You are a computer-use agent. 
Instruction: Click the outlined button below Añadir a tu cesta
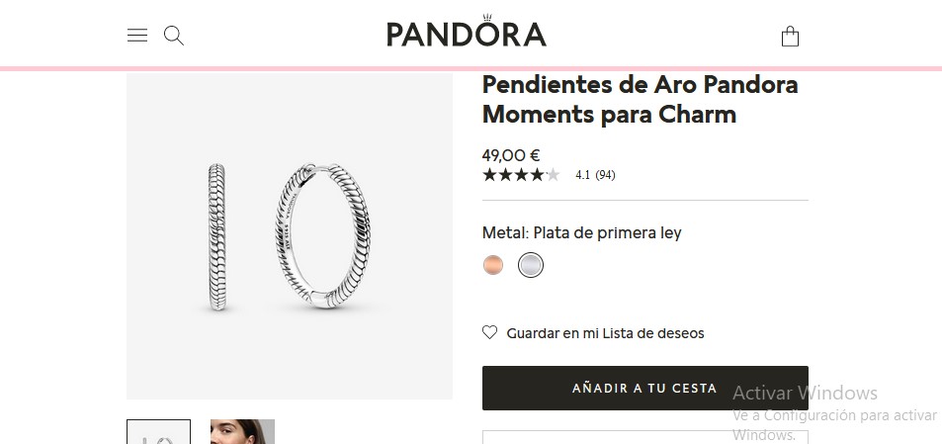click(x=644, y=437)
